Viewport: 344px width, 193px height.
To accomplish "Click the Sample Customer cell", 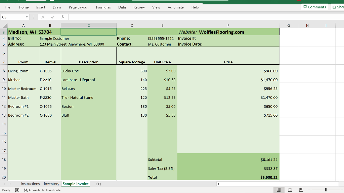I will 54,38.
